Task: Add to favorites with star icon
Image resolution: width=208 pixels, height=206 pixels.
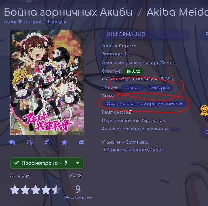Action: pyautogui.click(x=64, y=142)
